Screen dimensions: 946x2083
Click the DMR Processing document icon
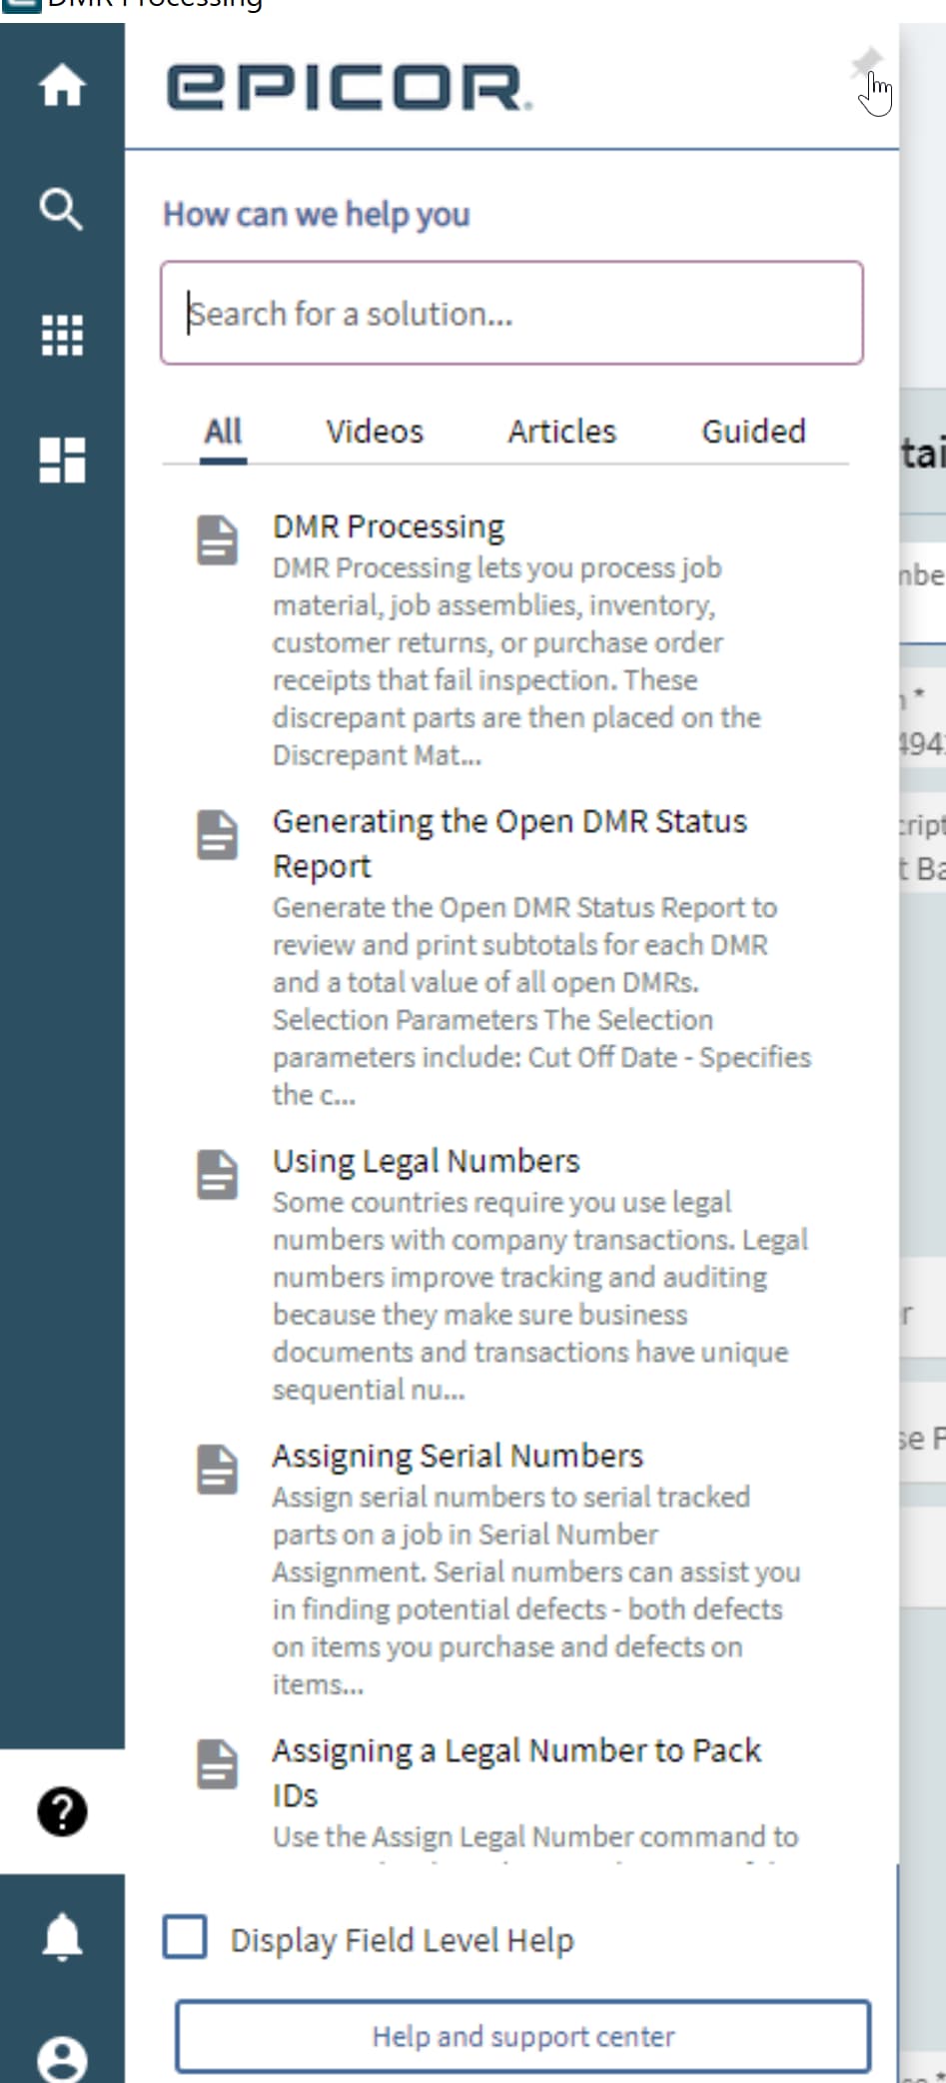217,540
